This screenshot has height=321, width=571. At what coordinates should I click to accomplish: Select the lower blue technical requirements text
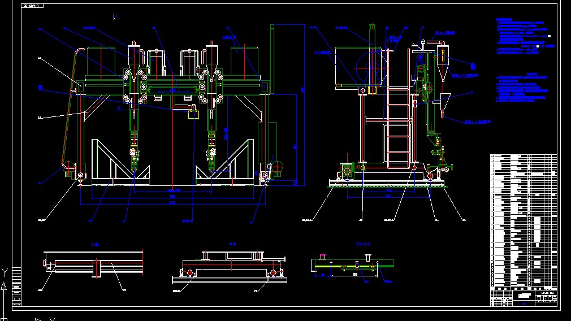(522, 88)
